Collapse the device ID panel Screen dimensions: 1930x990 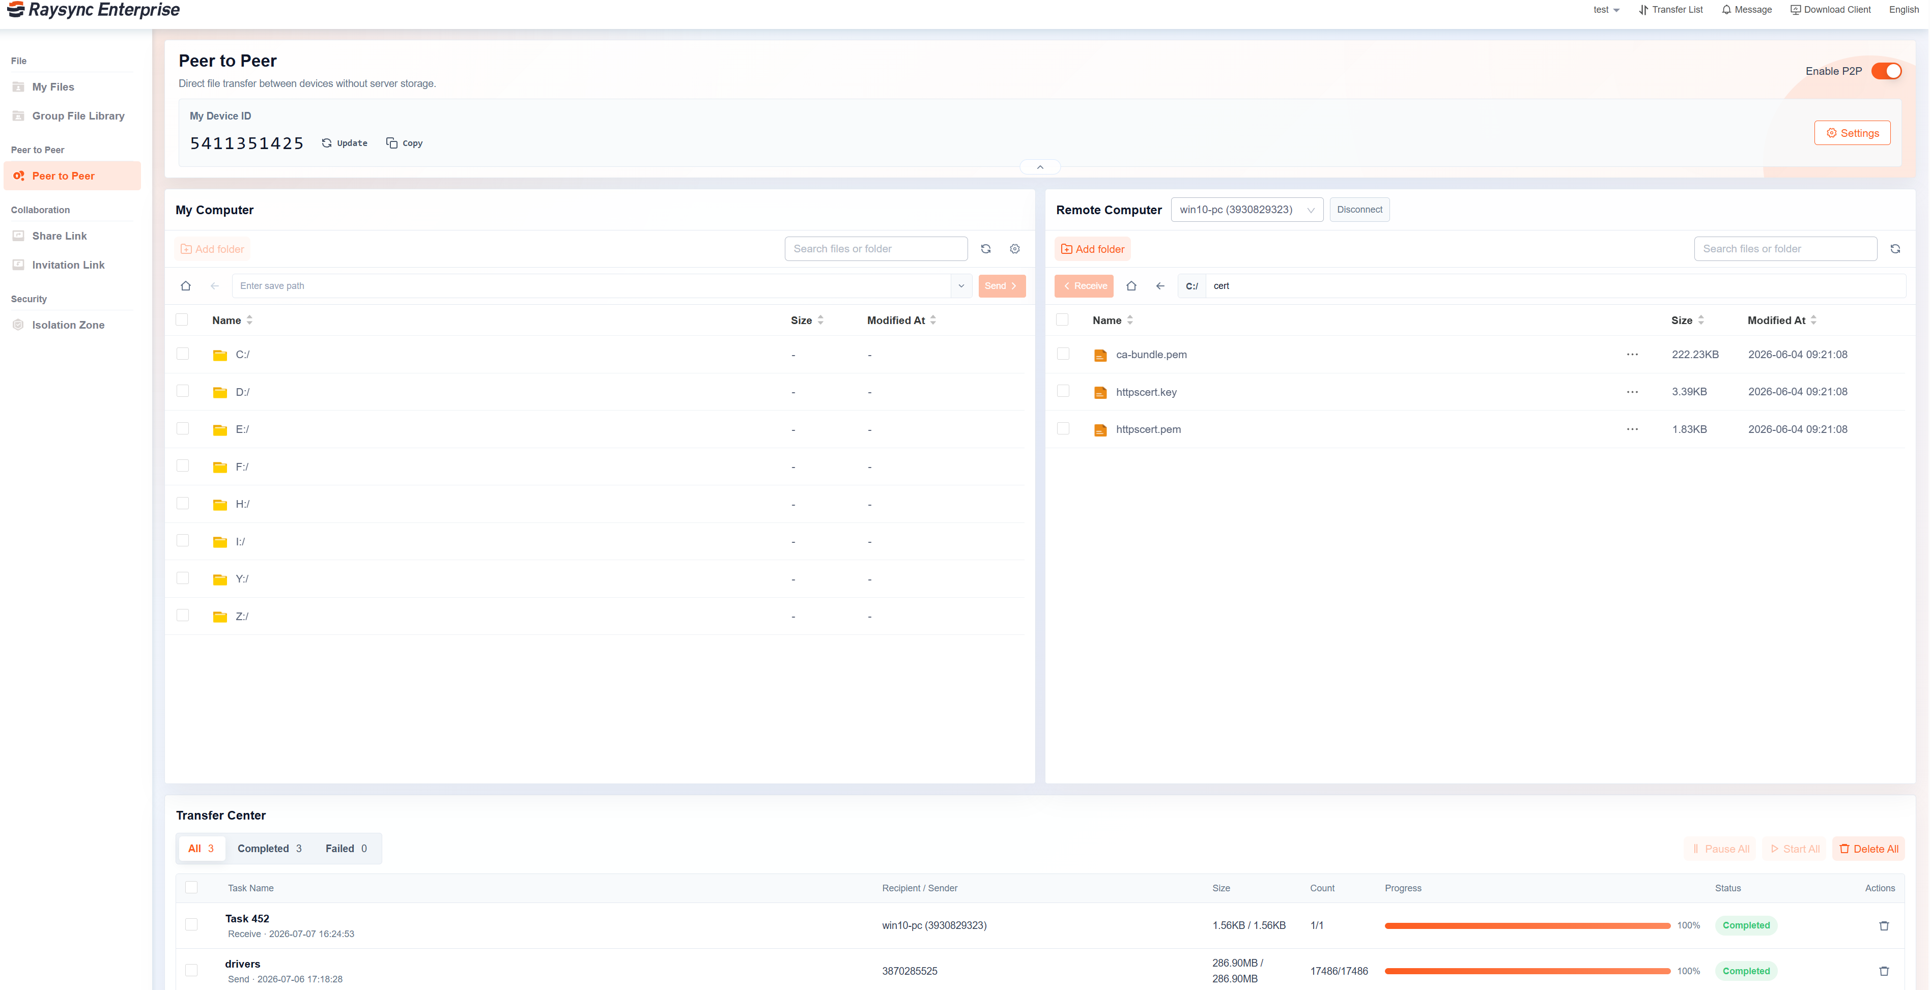[x=1040, y=167]
